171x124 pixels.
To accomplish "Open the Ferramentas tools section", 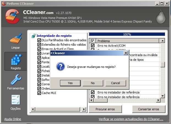I will (16, 82).
